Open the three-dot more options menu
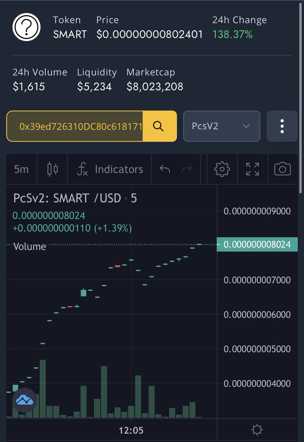Viewport: 304px width, 442px height. pos(282,126)
